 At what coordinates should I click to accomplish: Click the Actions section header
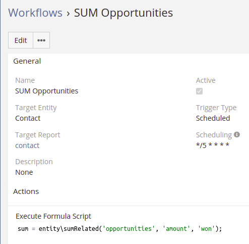(26, 191)
